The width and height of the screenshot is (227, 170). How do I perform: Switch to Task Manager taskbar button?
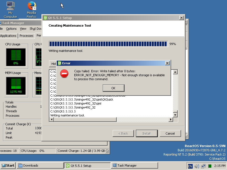point(134,165)
